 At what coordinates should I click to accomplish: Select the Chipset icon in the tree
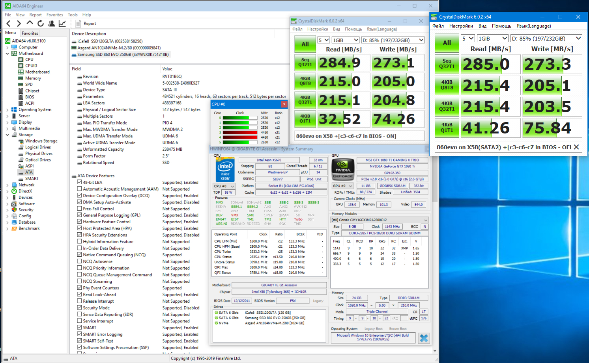(x=21, y=91)
